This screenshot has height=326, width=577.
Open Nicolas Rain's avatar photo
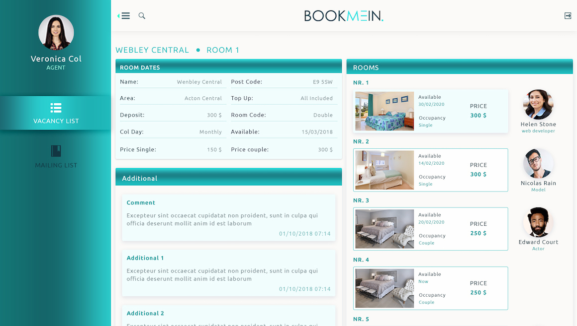(x=538, y=163)
